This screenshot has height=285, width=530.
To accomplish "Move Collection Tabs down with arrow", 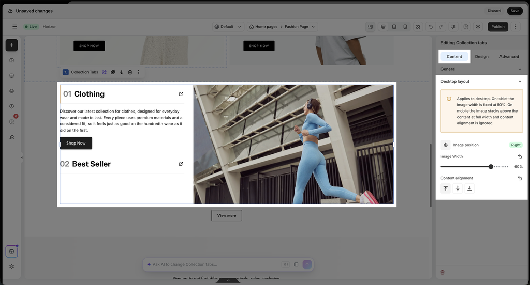I will click(121, 72).
